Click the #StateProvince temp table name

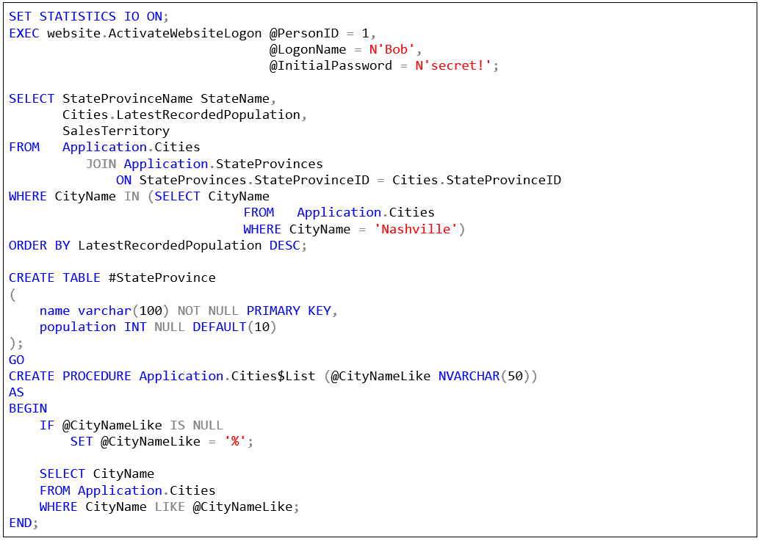coord(162,278)
